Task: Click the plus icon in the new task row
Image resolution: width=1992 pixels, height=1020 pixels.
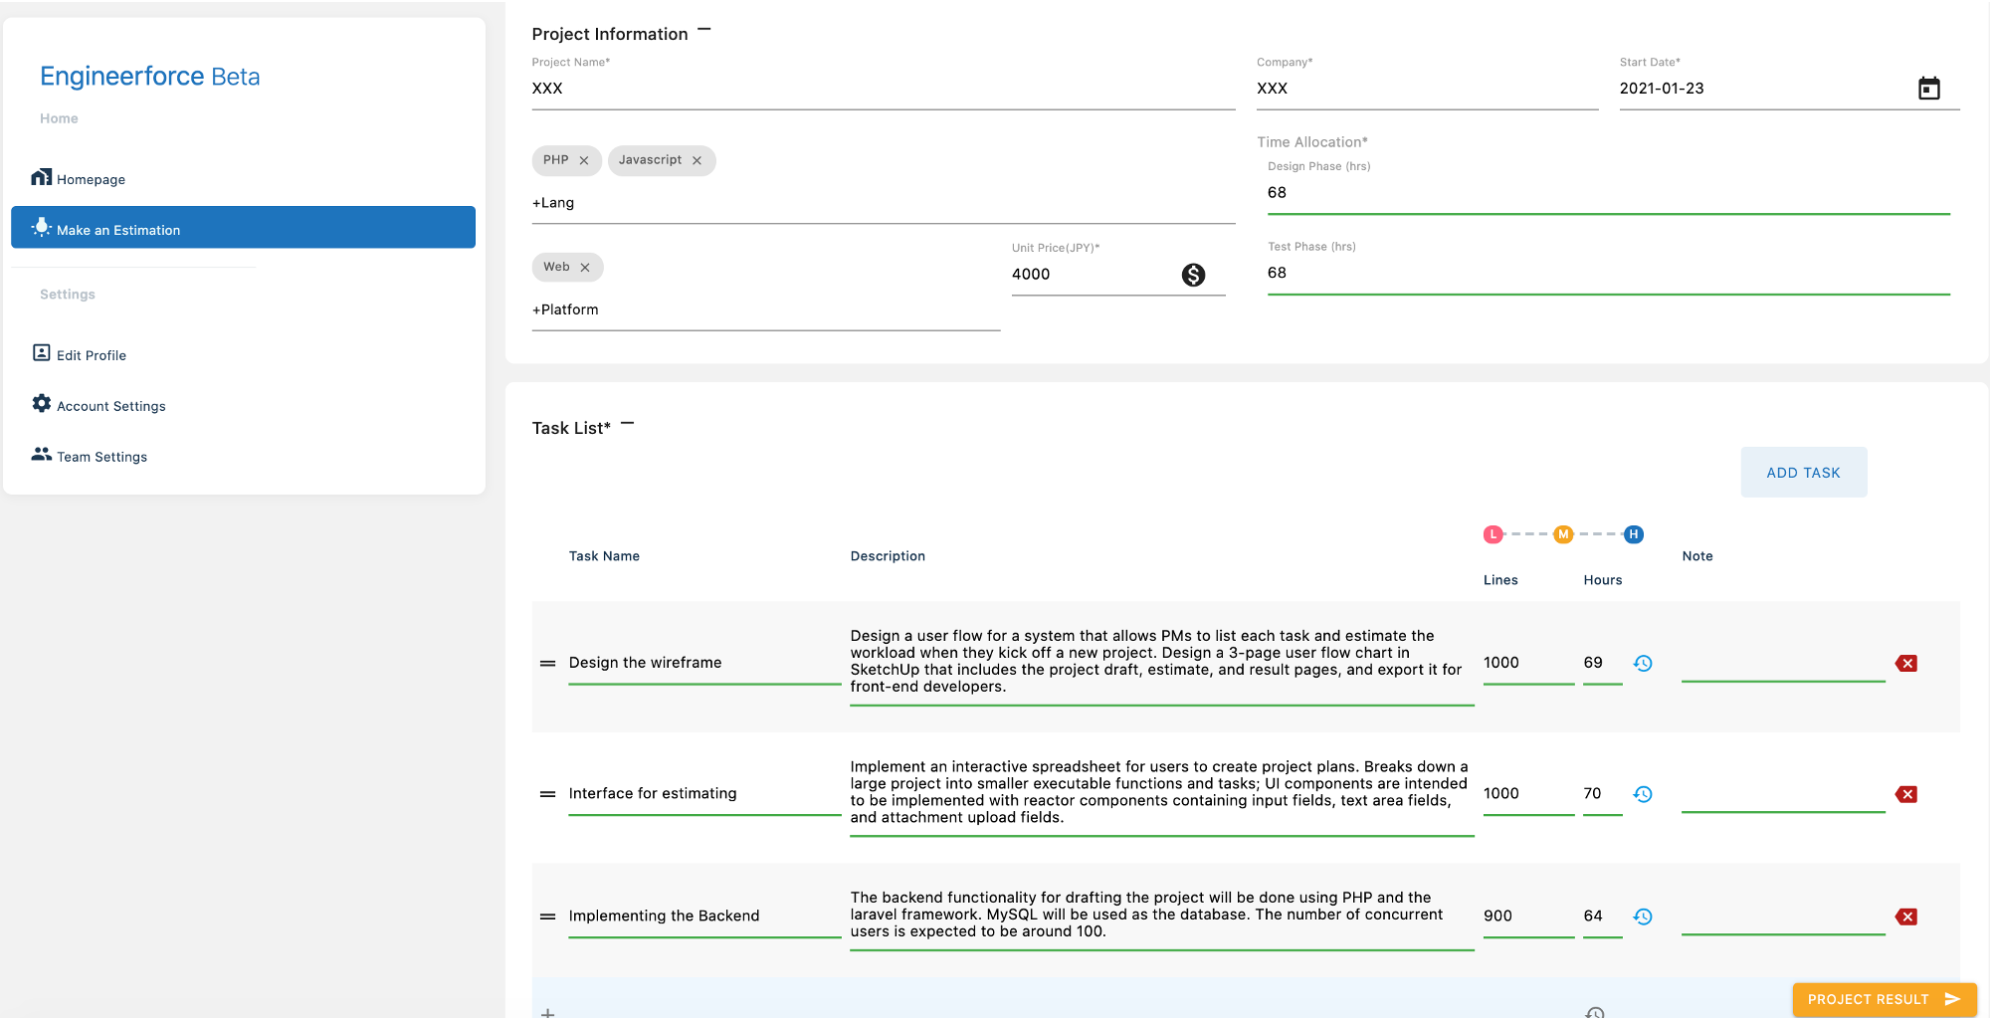Action: [547, 1013]
